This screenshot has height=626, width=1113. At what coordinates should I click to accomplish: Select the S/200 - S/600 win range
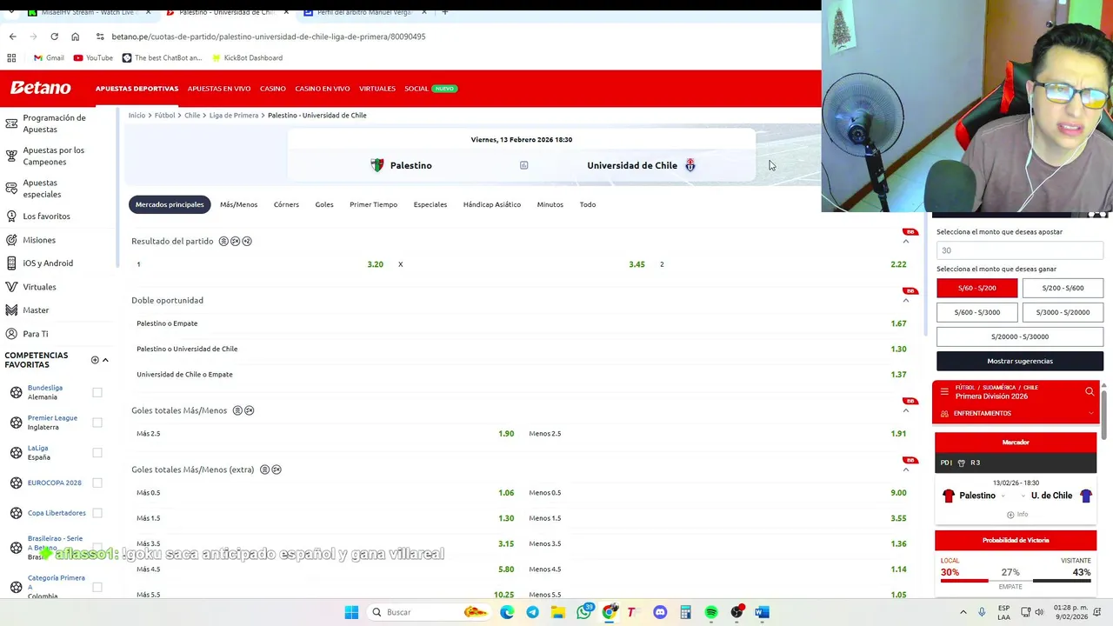coord(1063,288)
